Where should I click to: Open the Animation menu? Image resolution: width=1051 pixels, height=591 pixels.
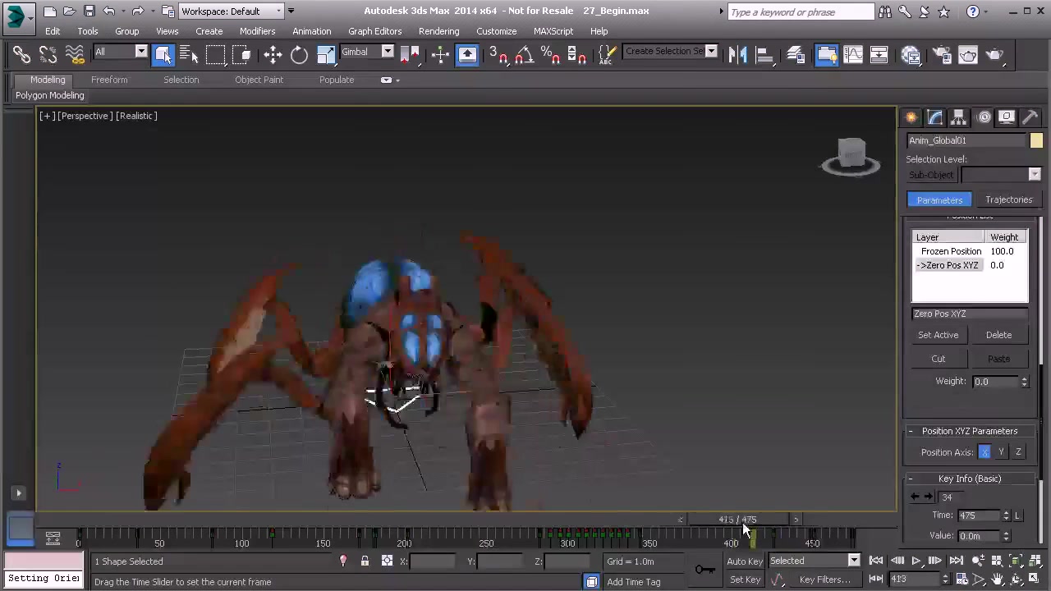(x=311, y=30)
